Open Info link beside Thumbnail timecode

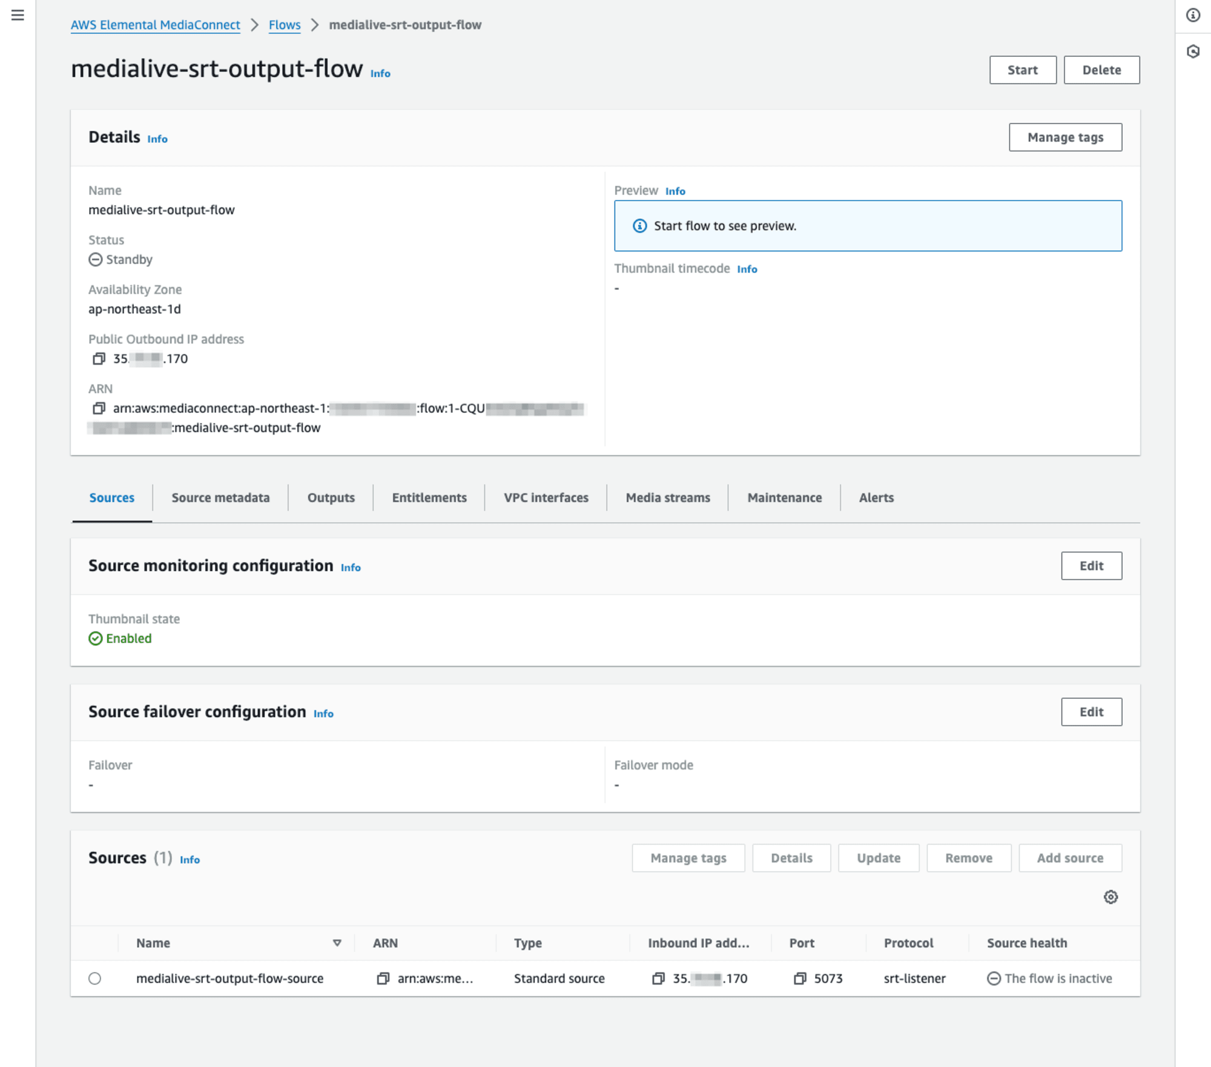(x=747, y=269)
